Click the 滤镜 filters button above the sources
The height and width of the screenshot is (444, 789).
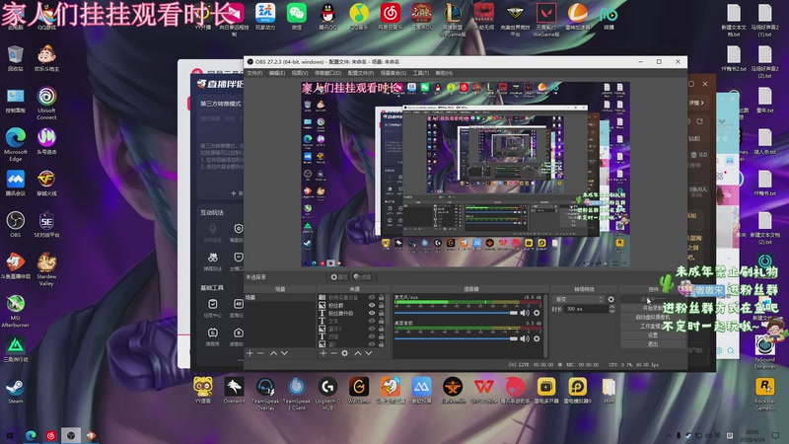(362, 277)
